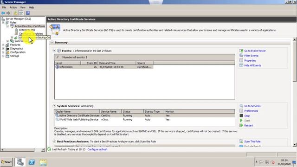Select the World Wide Web Publishing Service row
297x167 pixels.
(x=144, y=120)
